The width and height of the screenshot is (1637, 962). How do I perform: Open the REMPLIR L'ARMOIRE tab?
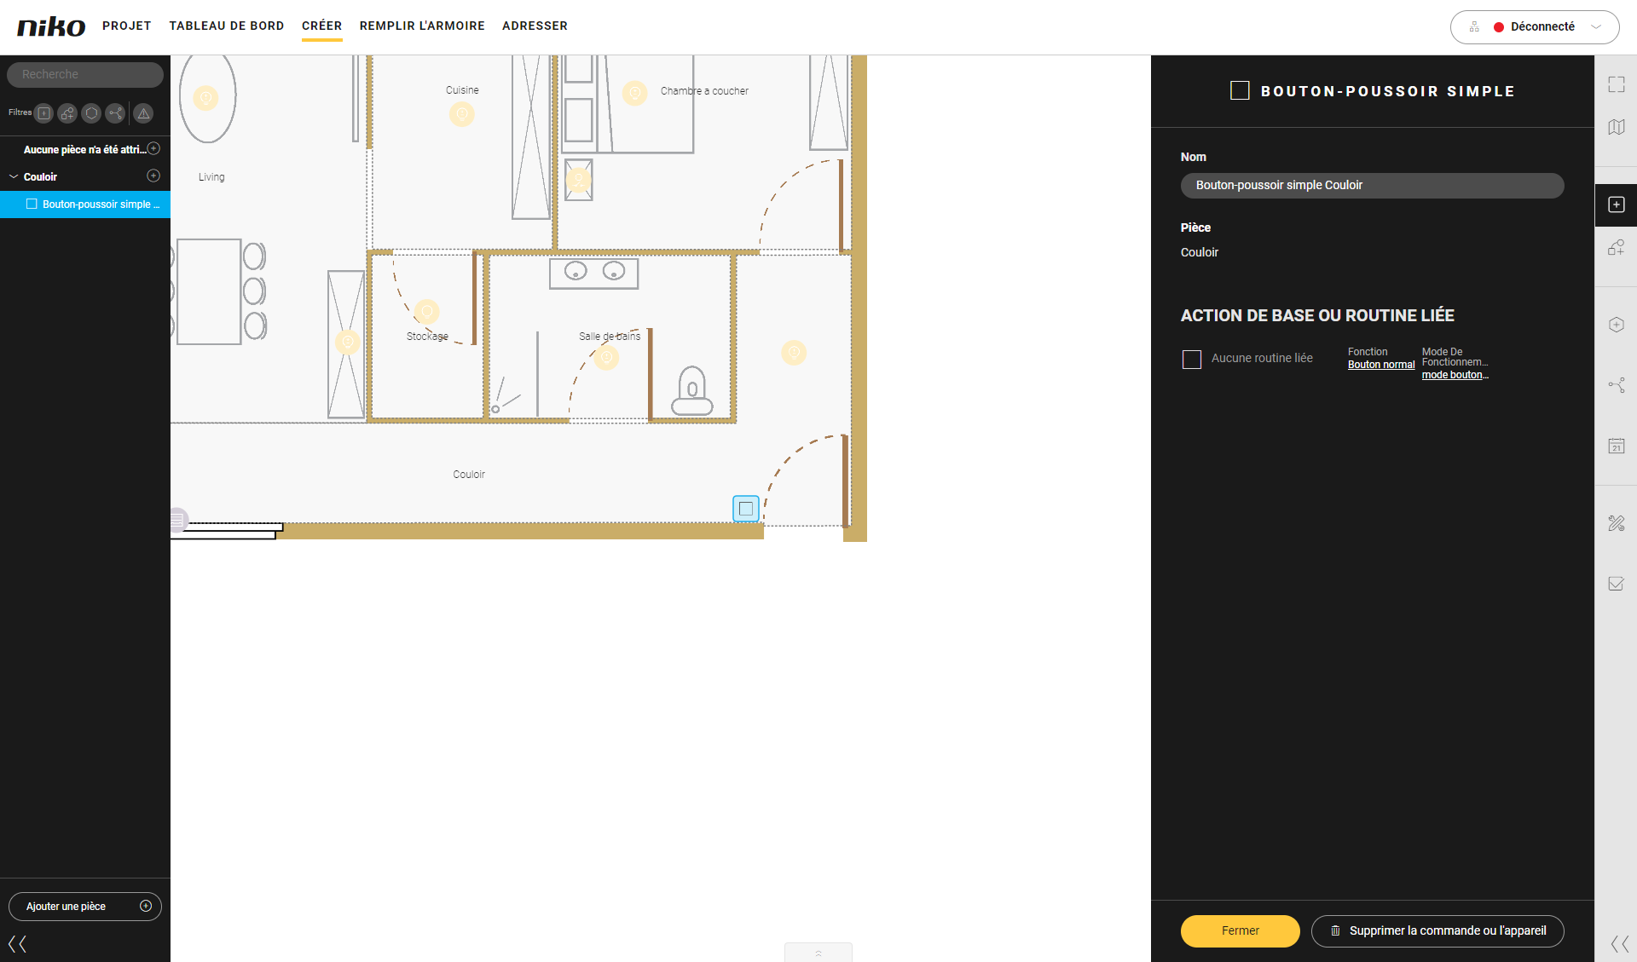422,26
